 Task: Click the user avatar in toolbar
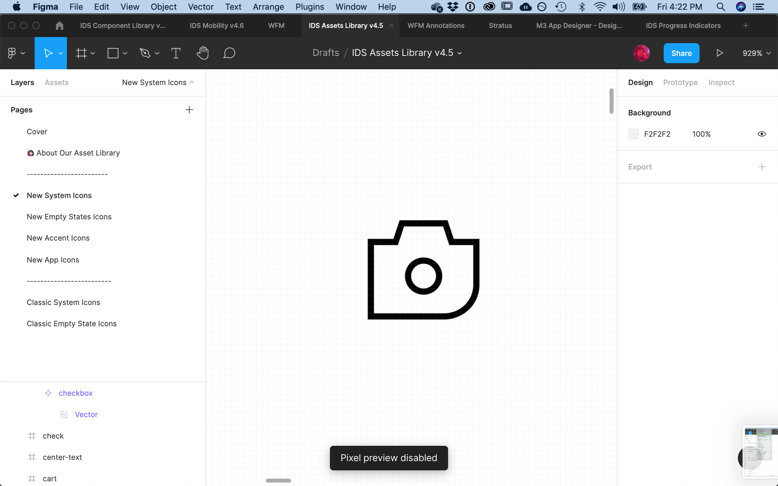(641, 53)
